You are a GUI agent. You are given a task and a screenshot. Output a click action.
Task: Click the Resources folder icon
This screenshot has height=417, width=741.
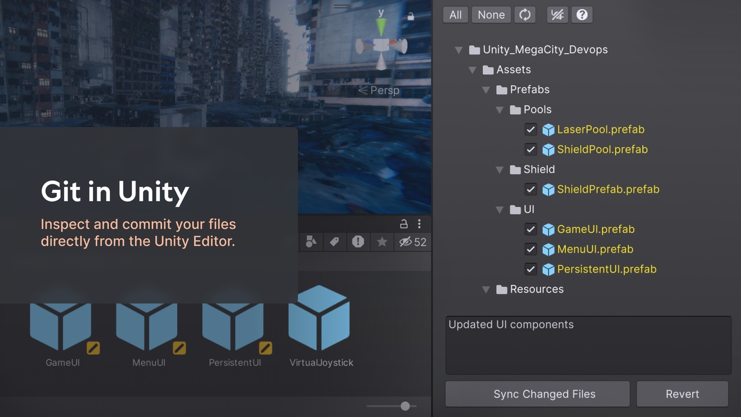tap(502, 290)
